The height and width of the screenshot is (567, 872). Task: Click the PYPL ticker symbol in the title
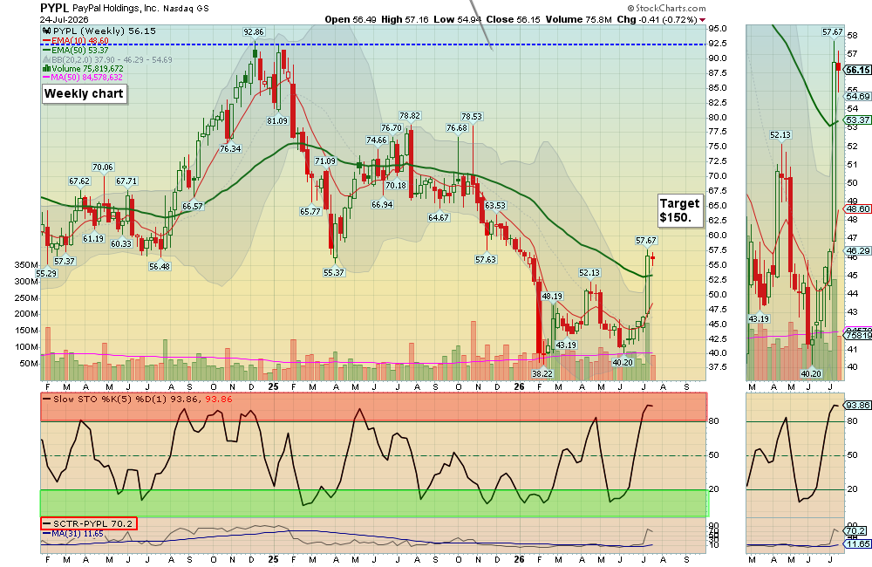click(x=54, y=9)
